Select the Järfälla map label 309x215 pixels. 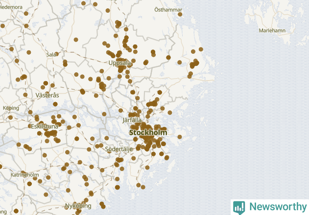tap(132, 120)
